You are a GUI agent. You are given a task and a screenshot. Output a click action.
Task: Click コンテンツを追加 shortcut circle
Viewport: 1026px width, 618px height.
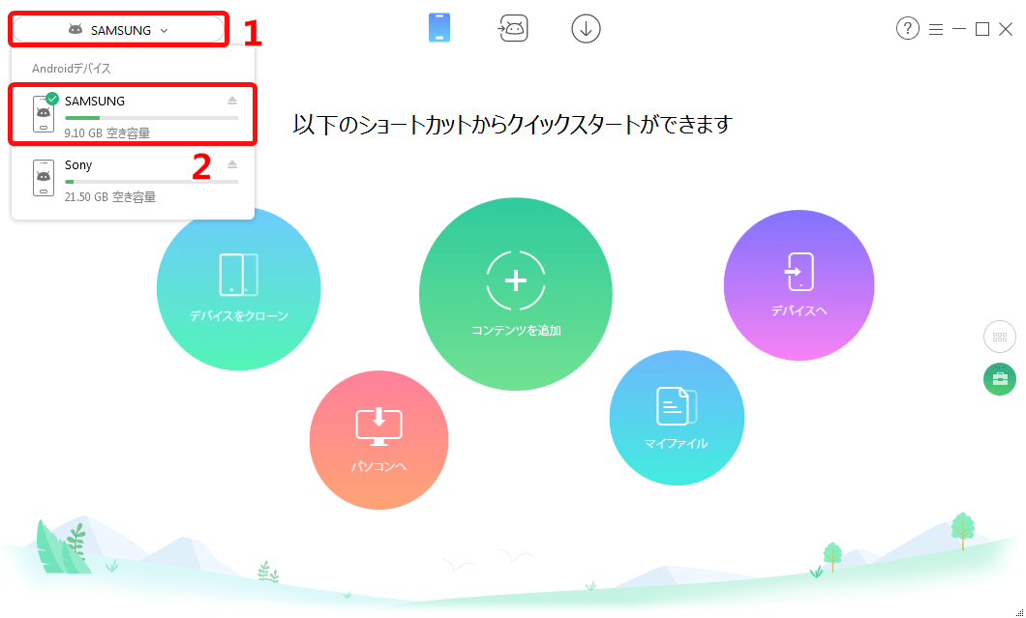[516, 294]
